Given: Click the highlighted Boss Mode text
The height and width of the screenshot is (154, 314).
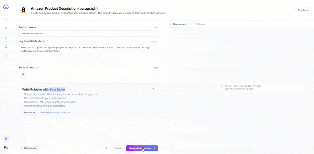Looking at the screenshot, I should pos(57,89).
